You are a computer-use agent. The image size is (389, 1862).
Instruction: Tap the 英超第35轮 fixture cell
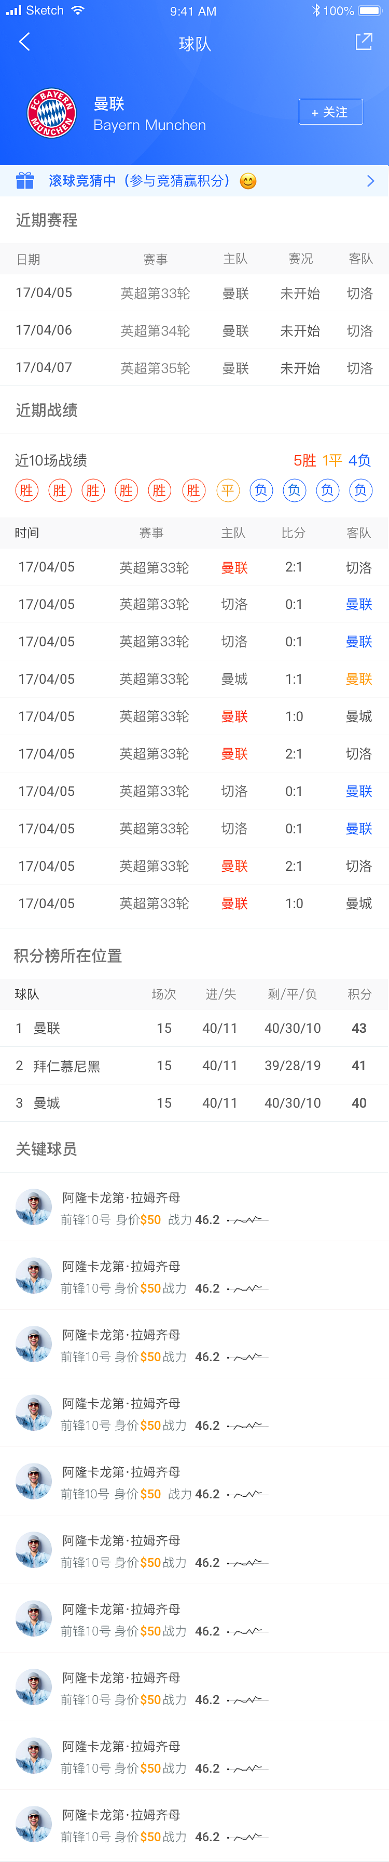point(155,369)
